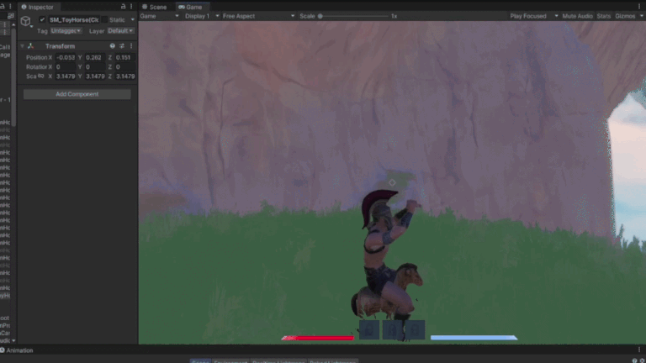Screen dimensions: 646x363
Task: Enable the Static checkbox
Action: pyautogui.click(x=104, y=19)
